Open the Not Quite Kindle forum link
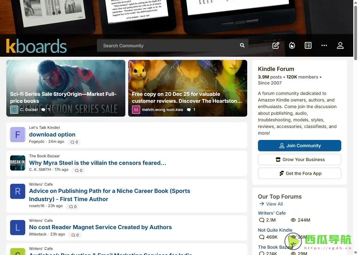 click(275, 230)
